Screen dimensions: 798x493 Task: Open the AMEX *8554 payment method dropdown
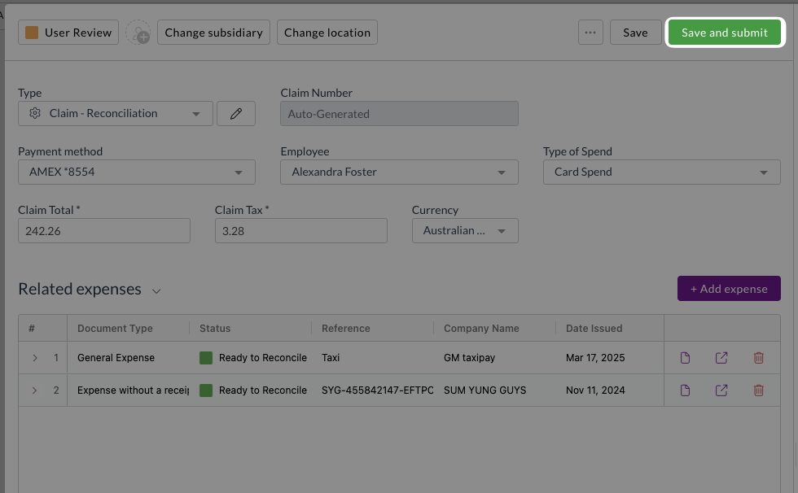pos(137,172)
